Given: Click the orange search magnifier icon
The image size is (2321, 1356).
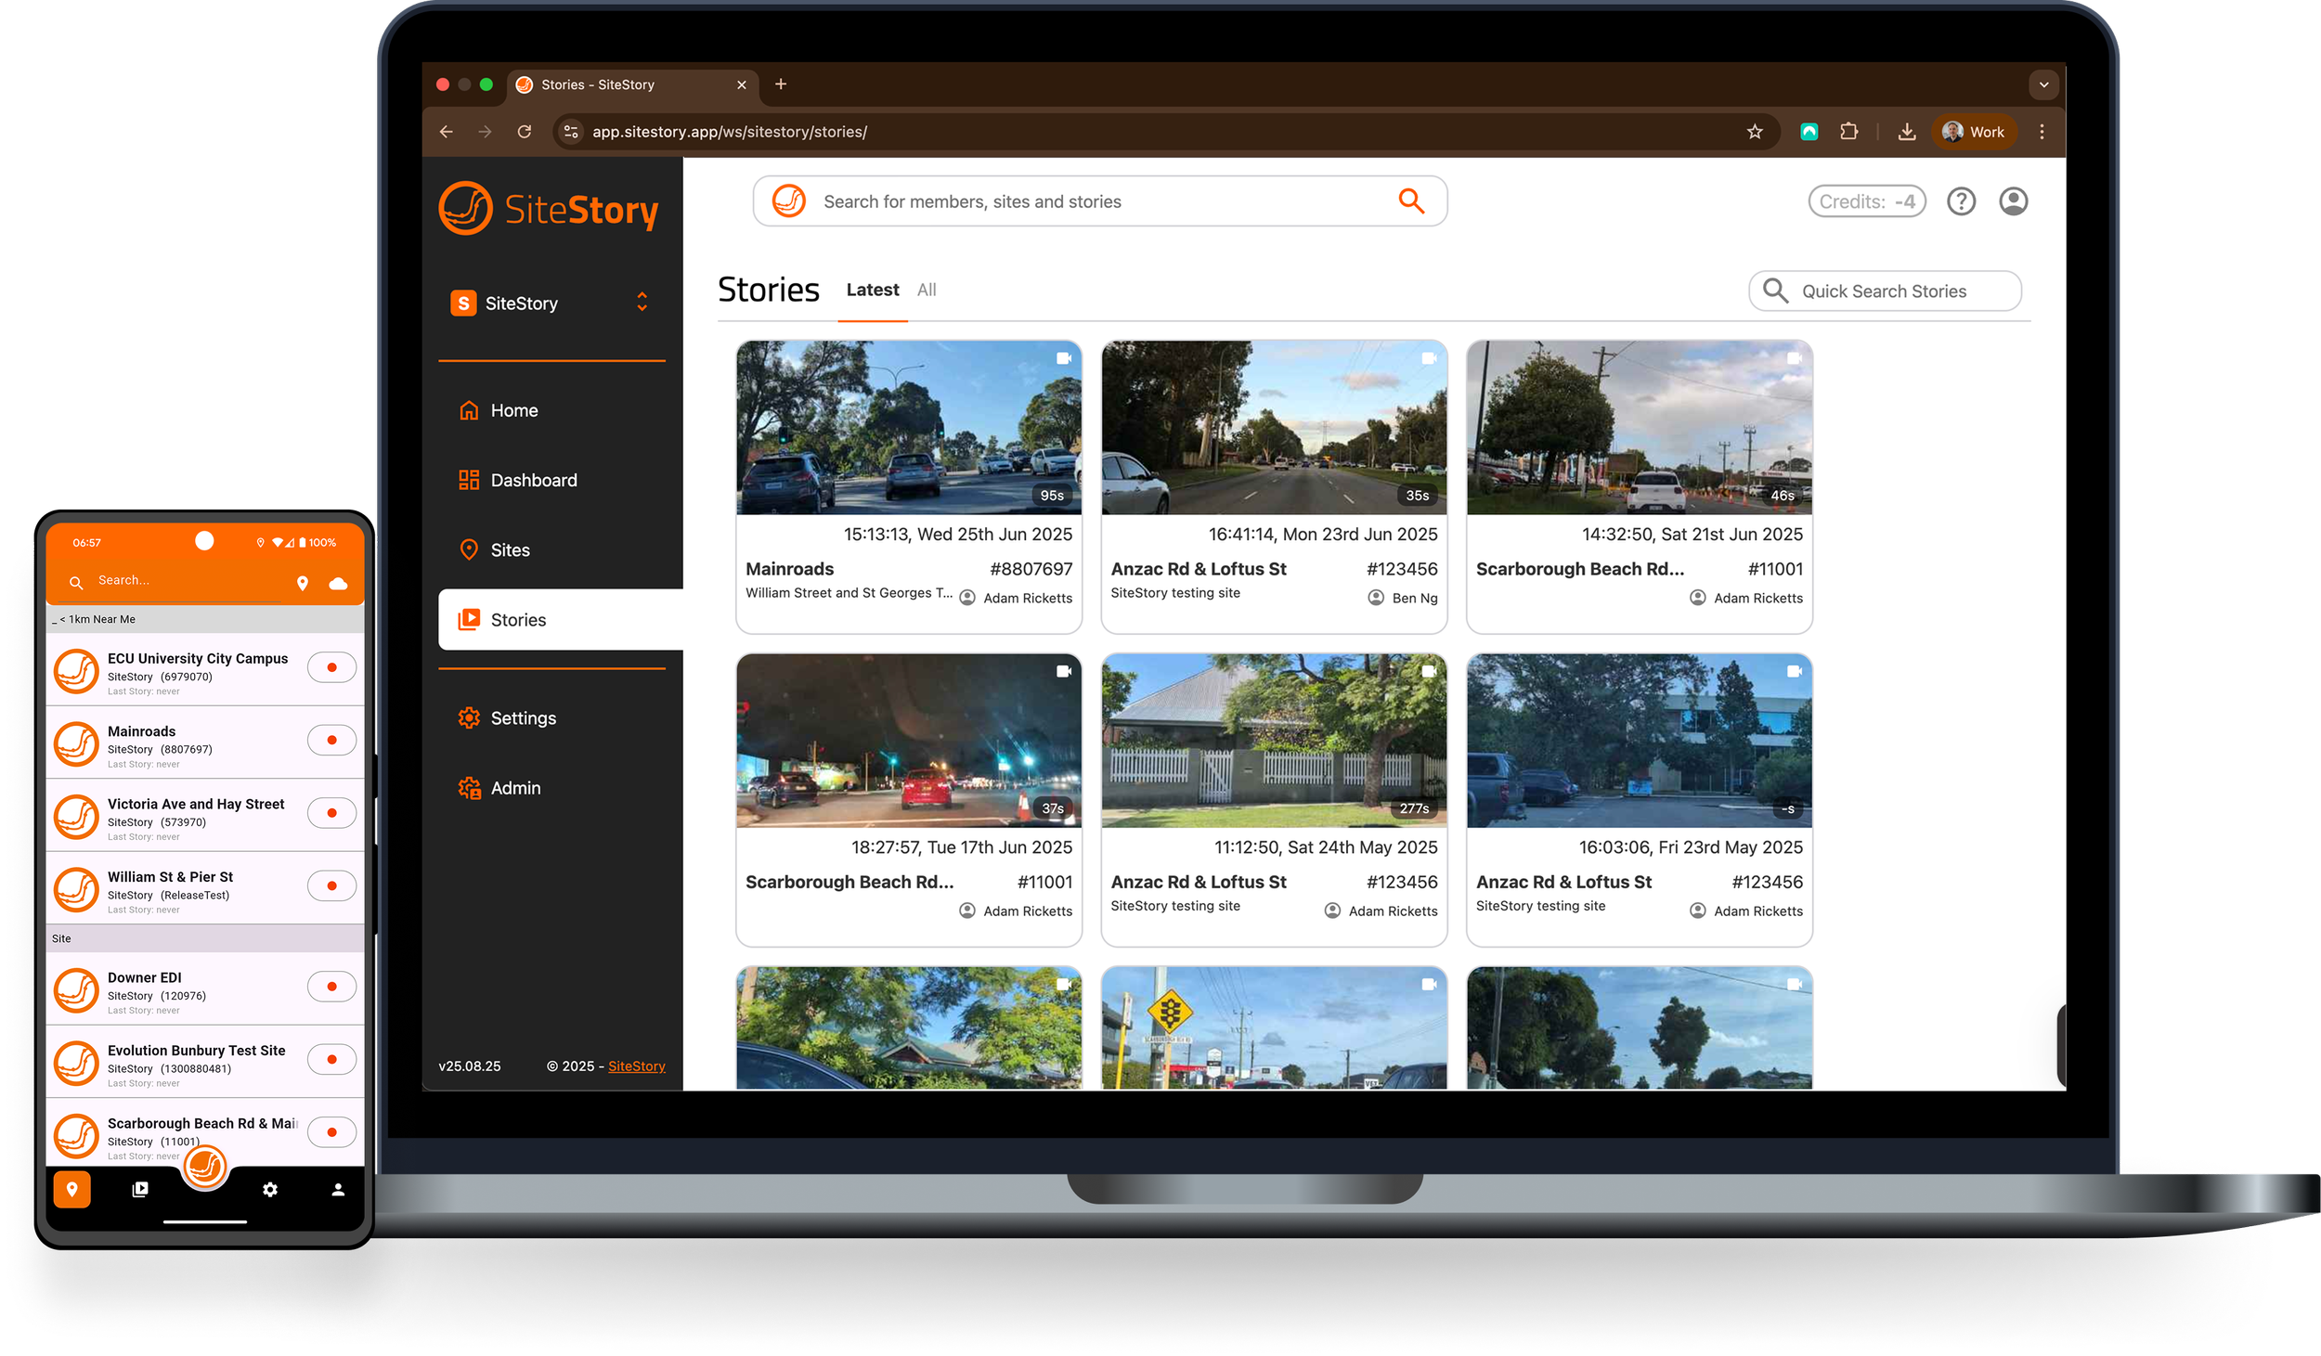Looking at the screenshot, I should tap(1410, 200).
